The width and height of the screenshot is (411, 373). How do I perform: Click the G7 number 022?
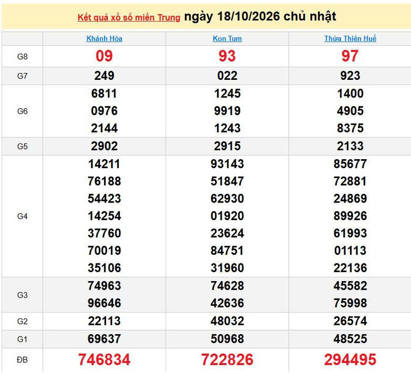coord(227,76)
